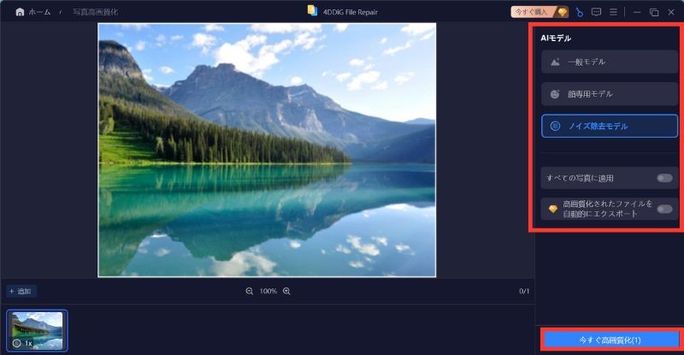684x355 pixels.
Task: Click the 今すぐ購入 purchase button
Action: (x=540, y=12)
